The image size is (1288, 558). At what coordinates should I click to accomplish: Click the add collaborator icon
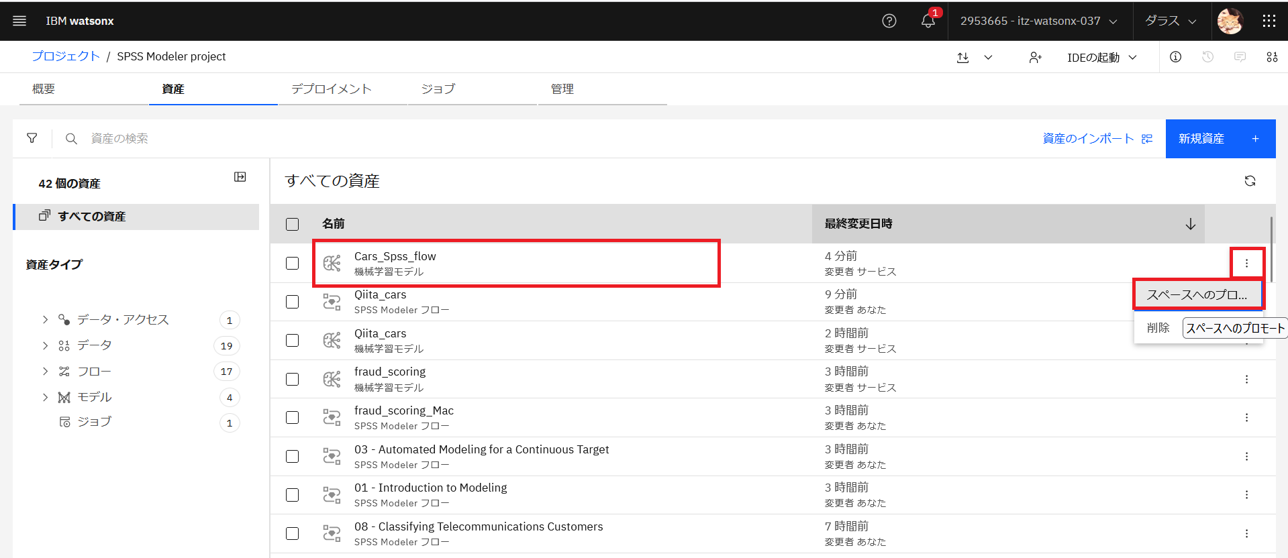[x=1036, y=58]
